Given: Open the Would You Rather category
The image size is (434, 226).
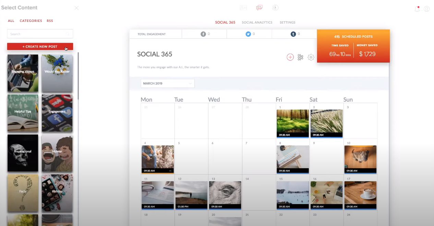Looking at the screenshot, I should pos(57,73).
